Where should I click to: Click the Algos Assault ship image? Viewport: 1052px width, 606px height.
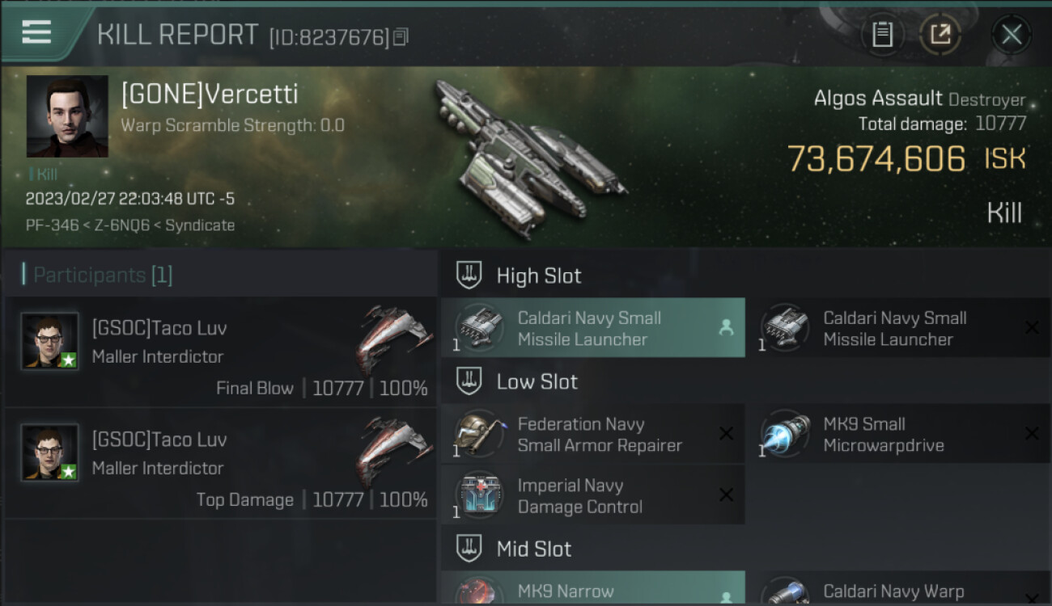coord(530,157)
